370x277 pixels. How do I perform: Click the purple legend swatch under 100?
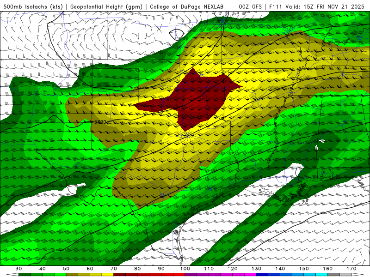click(x=191, y=275)
